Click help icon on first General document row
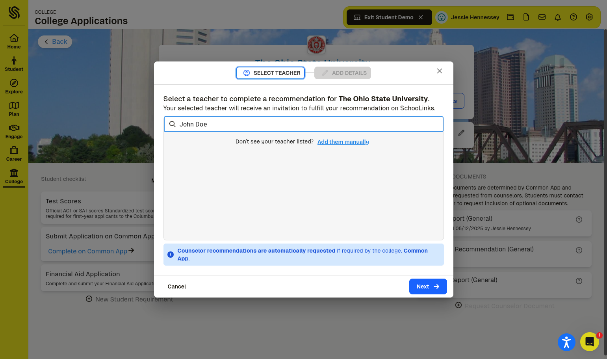The width and height of the screenshot is (607, 359). (579, 219)
